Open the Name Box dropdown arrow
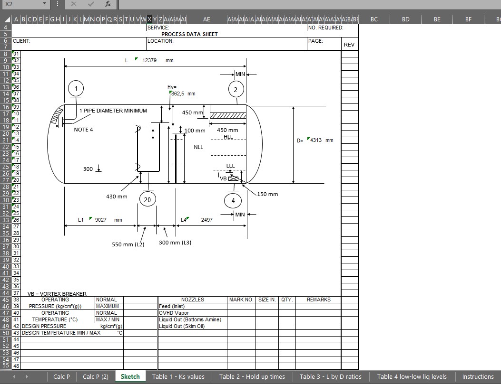 tap(44, 5)
